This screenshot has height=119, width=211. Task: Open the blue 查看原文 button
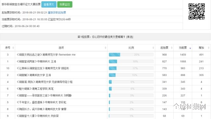(x=49, y=4)
